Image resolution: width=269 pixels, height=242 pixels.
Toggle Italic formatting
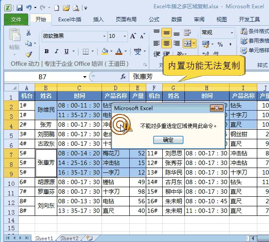coord(56,51)
